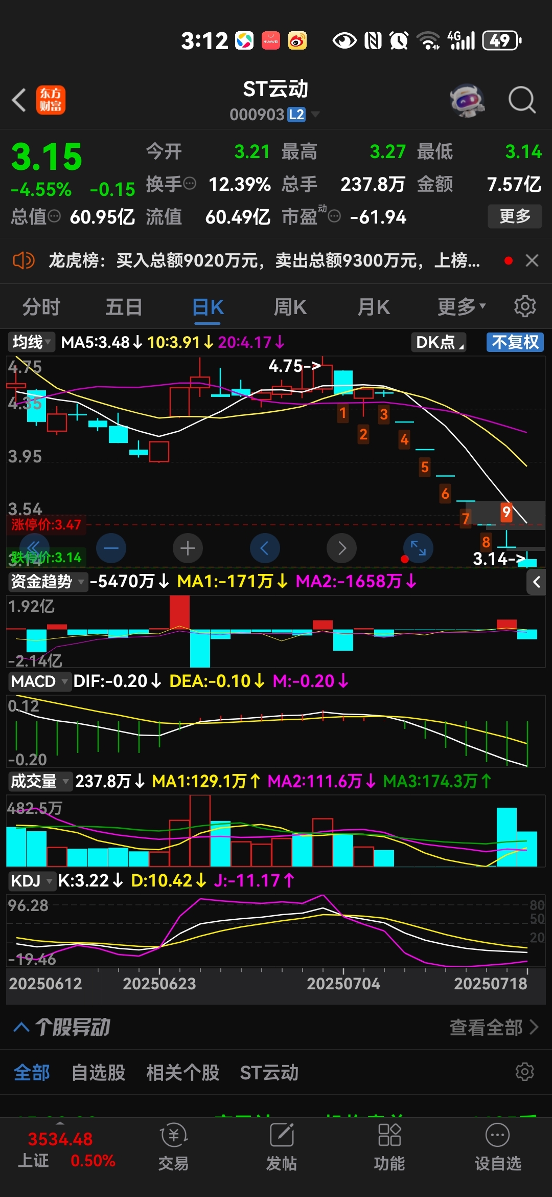Viewport: 552px width, 1197px height.
Task: Tap the 20250704 date marker
Action: click(343, 983)
